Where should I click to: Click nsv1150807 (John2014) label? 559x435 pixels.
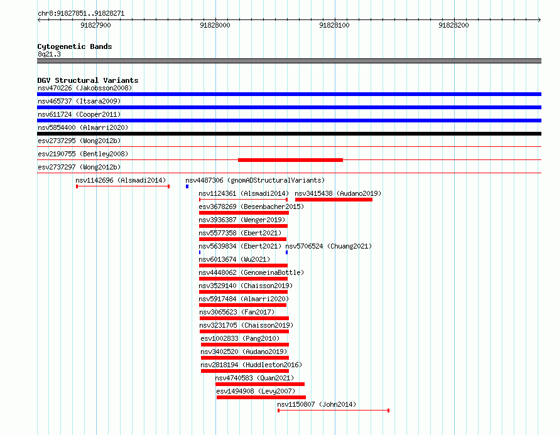(317, 404)
